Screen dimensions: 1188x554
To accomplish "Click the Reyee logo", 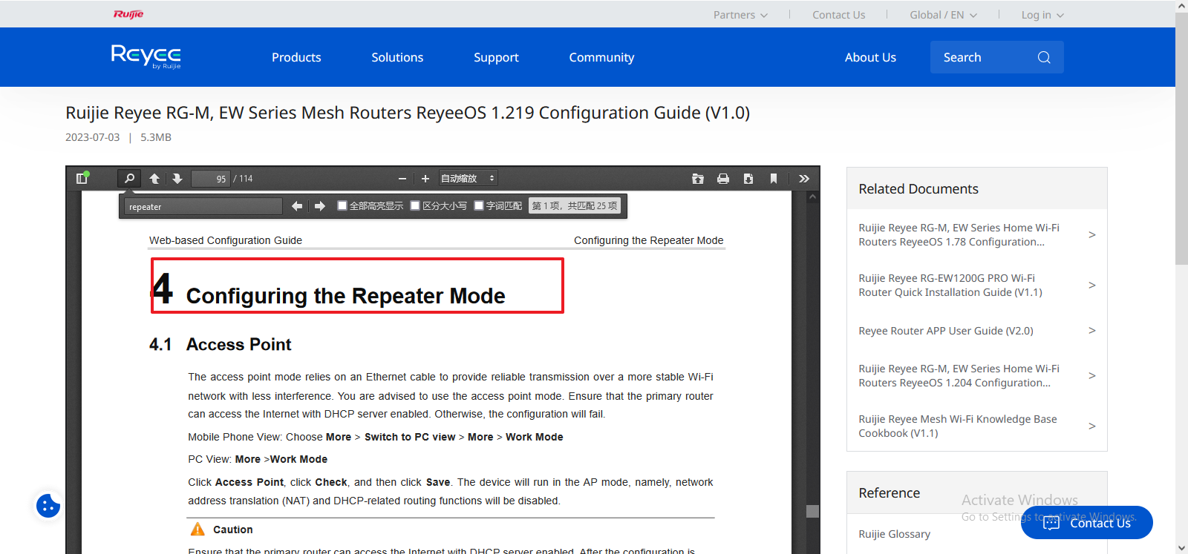I will coord(146,56).
